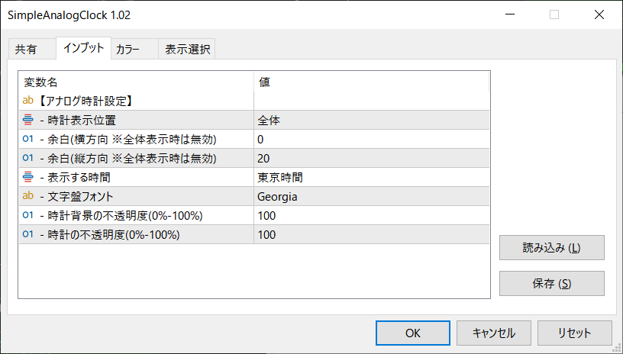The image size is (623, 354).
Task: Click the integer icon beside 時計背景の不透明度
Action: 28,215
